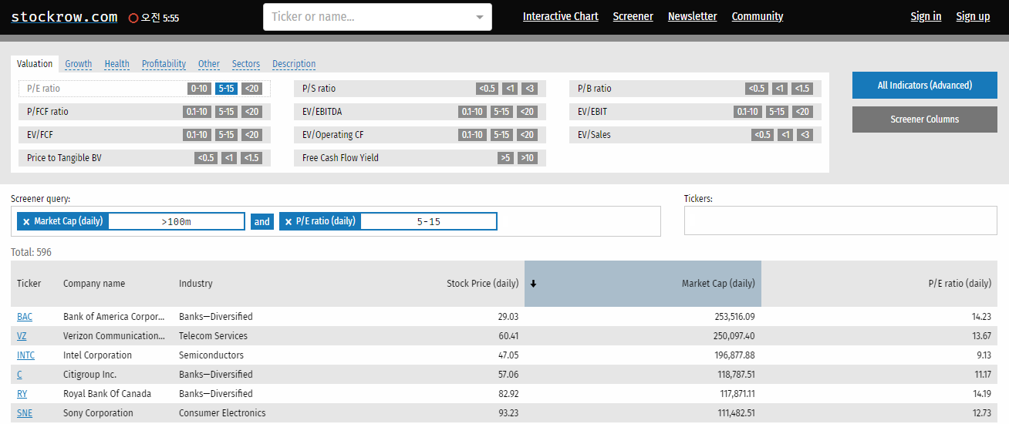
Task: Open the Profitability tab
Action: [x=164, y=64]
